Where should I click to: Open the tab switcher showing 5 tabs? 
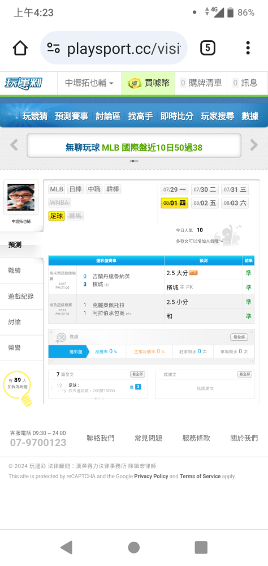pyautogui.click(x=208, y=48)
